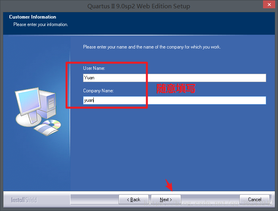Click the computer and CD installer image
278x211 pixels.
tap(38, 112)
